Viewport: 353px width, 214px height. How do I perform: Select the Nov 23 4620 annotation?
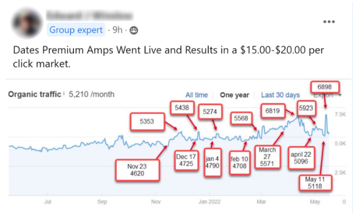click(x=137, y=170)
